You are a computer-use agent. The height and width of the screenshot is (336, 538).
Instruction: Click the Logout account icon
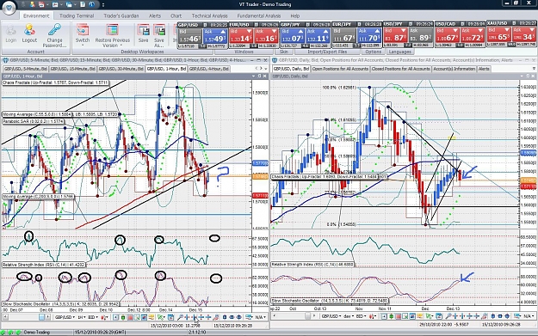pyautogui.click(x=29, y=30)
